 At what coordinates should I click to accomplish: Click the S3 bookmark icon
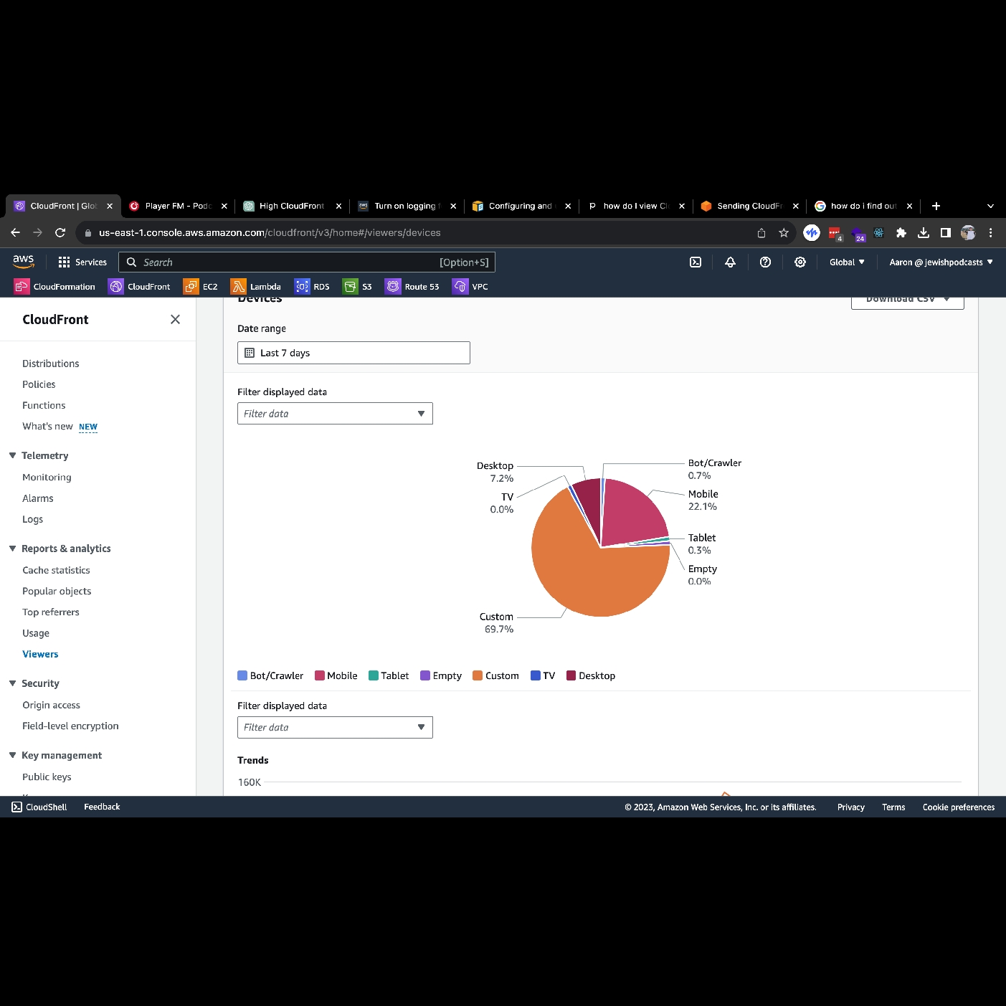pos(350,287)
